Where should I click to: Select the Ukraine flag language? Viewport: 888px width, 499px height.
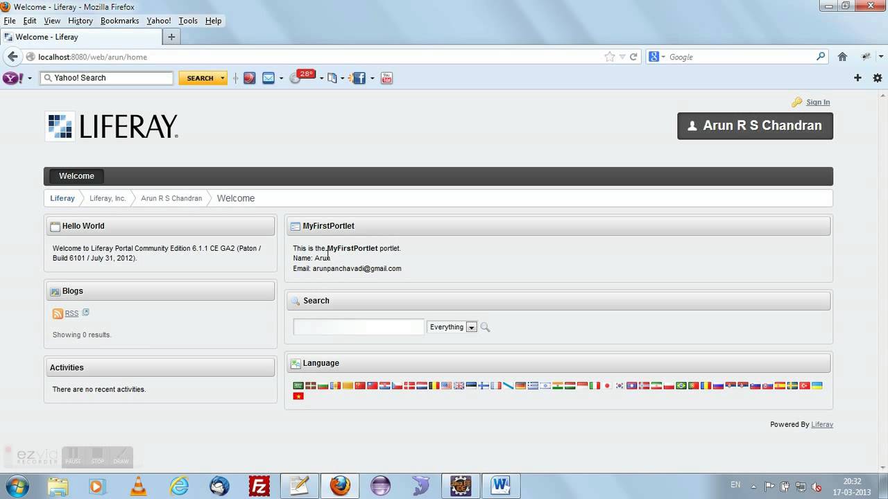[x=817, y=385]
